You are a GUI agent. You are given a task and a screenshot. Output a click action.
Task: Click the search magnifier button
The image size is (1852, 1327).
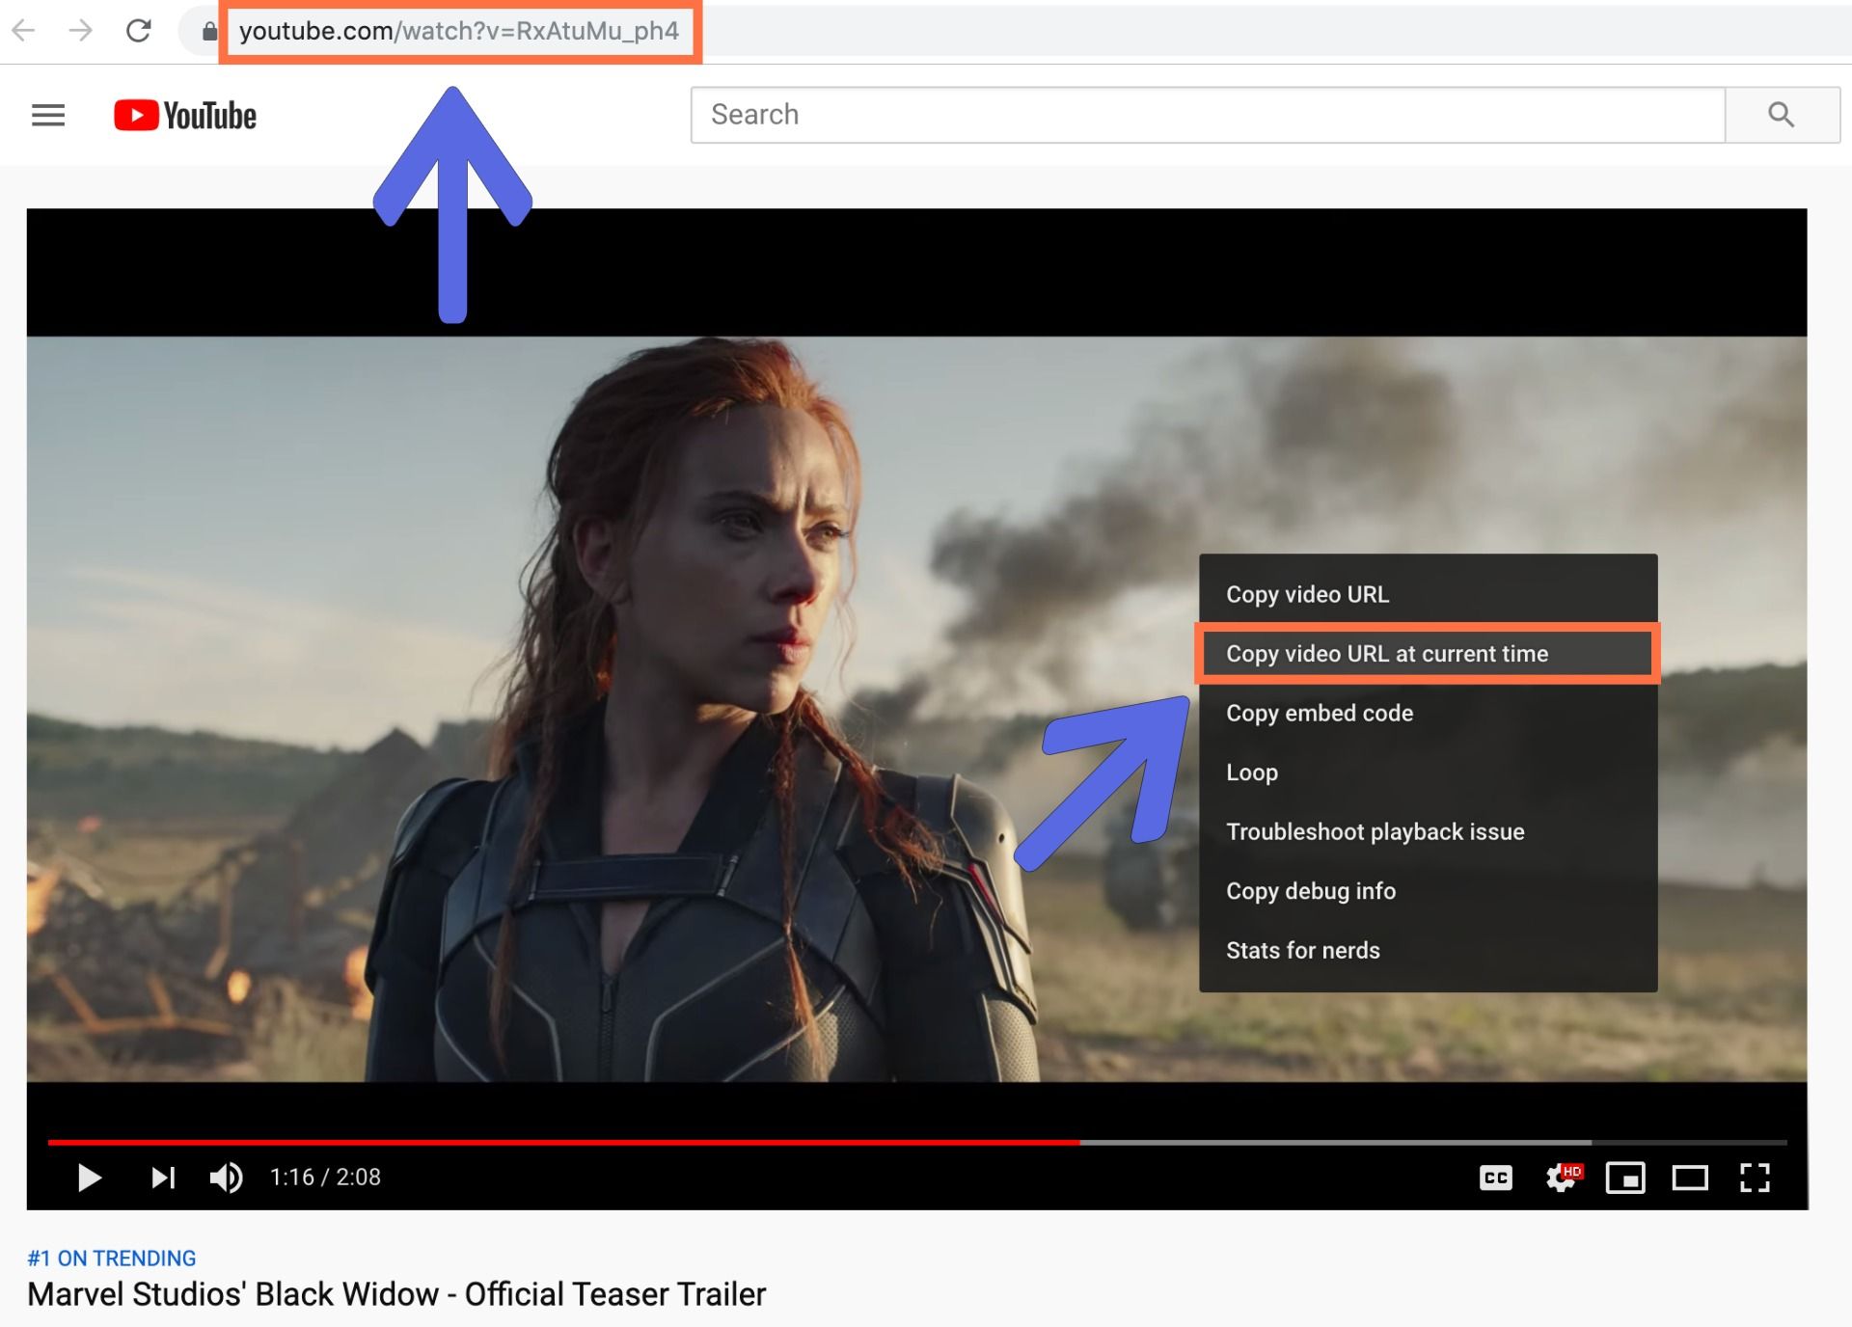click(x=1781, y=115)
